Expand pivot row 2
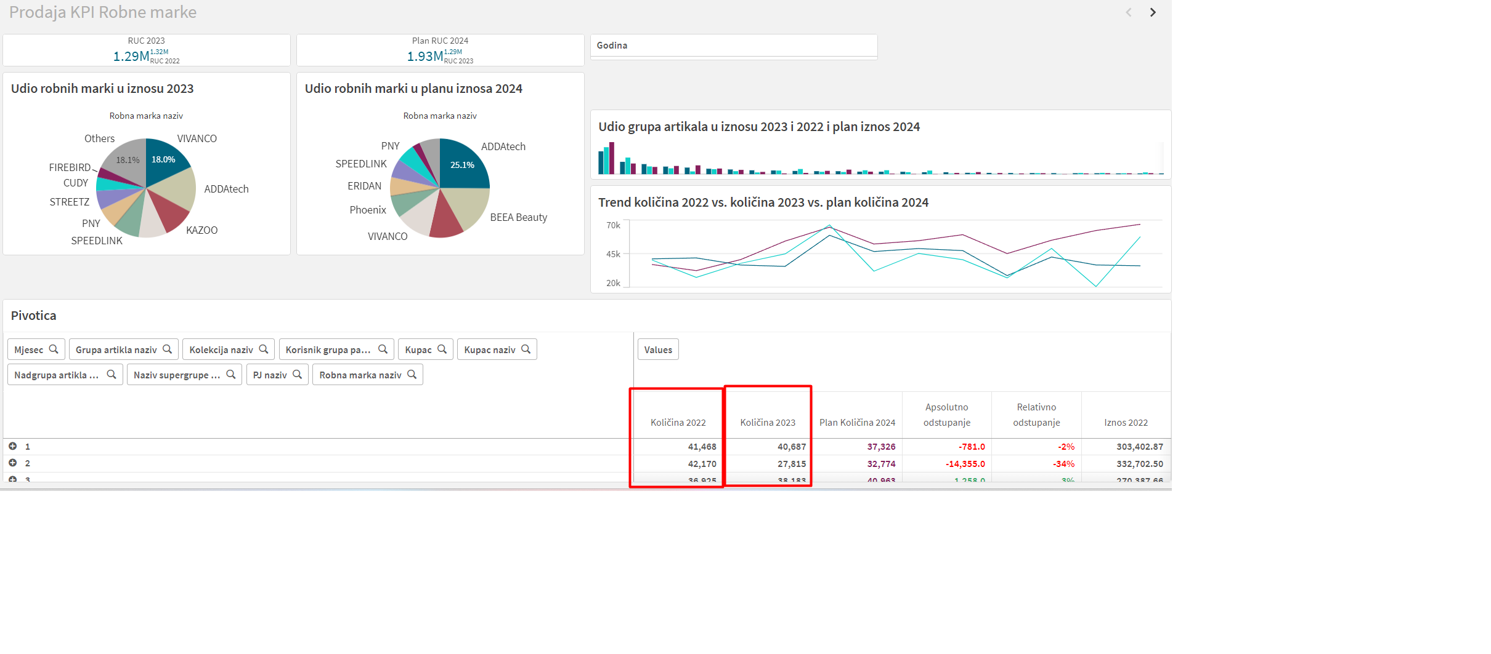Image resolution: width=1491 pixels, height=654 pixels. click(x=12, y=463)
